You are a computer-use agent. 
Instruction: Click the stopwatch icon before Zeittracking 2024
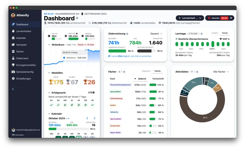coord(82,14)
